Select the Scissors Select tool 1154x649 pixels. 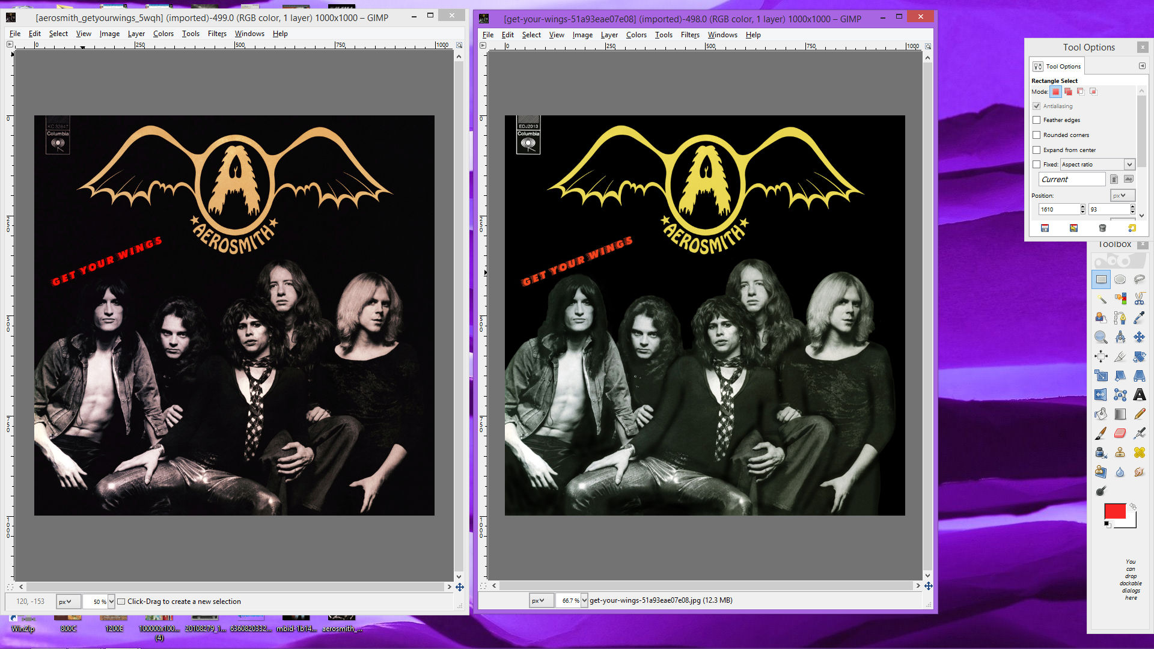click(1139, 299)
